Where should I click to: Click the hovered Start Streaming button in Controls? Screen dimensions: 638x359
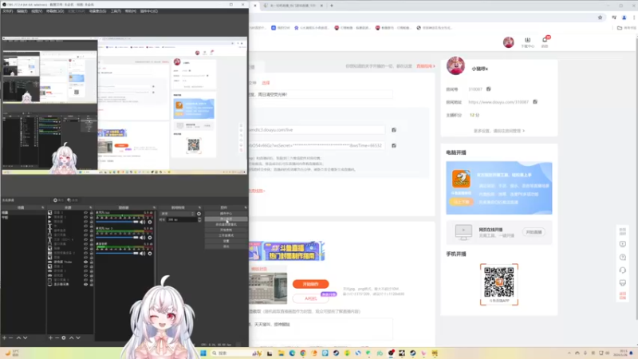[226, 219]
